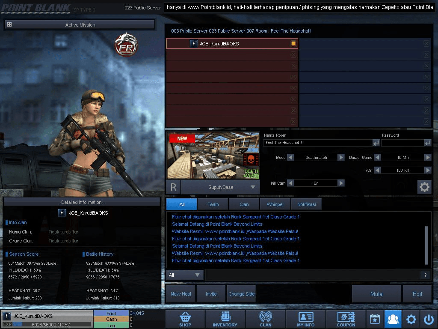
Task: Close the last red team slot
Action: click(x=293, y=121)
